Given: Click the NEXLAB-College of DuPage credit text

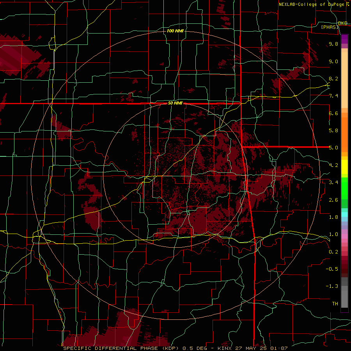Looking at the screenshot, I should point(312,4).
